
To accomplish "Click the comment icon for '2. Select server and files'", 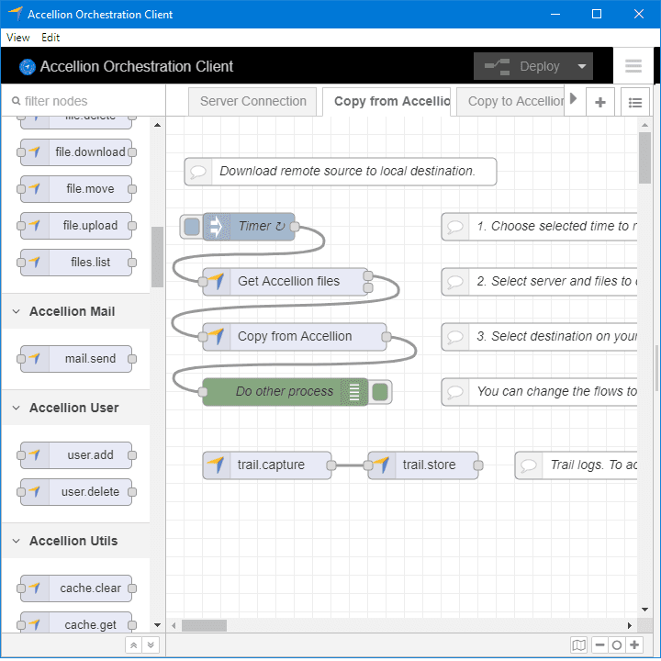I will (x=455, y=282).
